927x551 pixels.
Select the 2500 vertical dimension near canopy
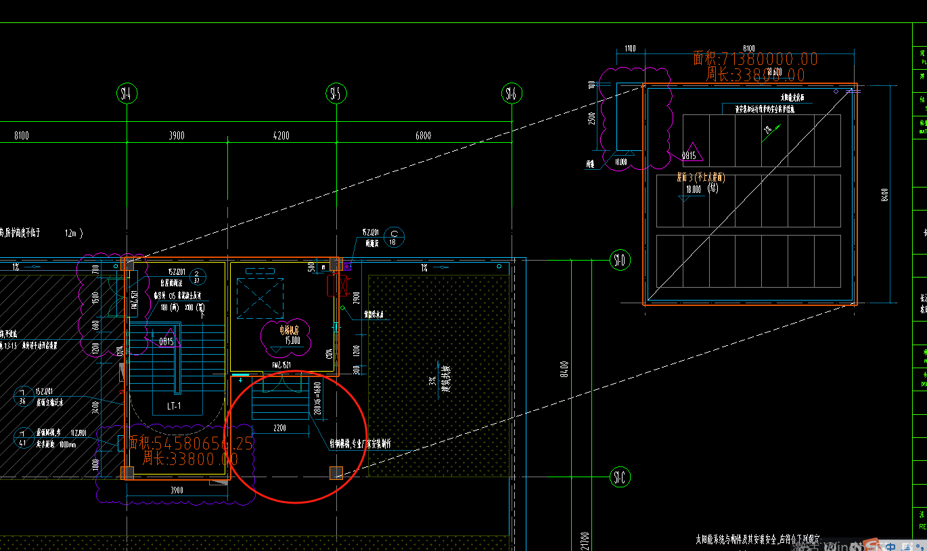[x=593, y=118]
